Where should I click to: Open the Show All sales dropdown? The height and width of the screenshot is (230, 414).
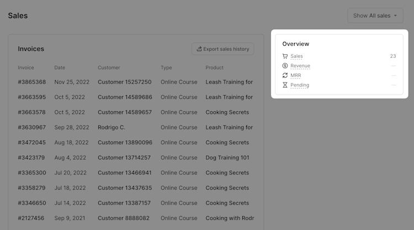tap(375, 15)
